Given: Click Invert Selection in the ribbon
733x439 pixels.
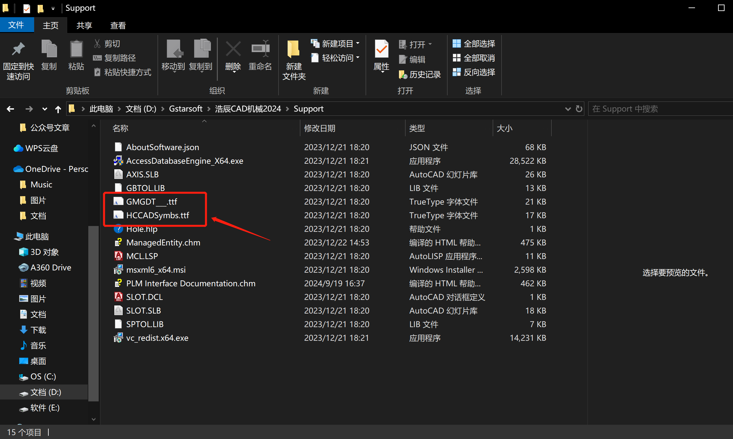Looking at the screenshot, I should click(x=474, y=72).
